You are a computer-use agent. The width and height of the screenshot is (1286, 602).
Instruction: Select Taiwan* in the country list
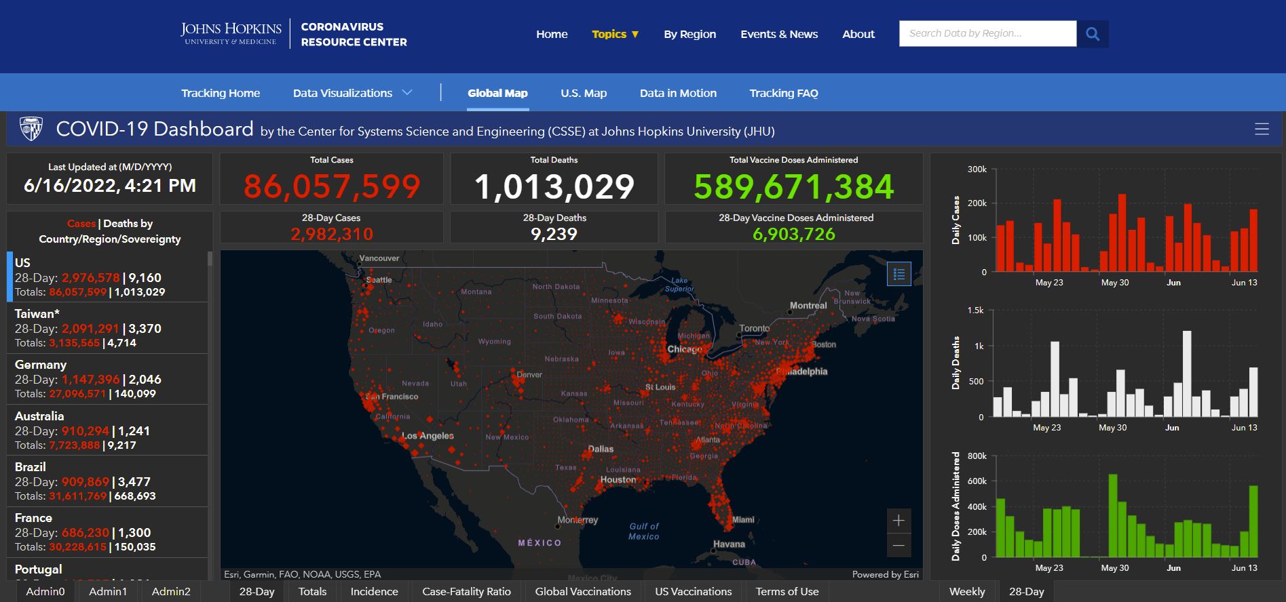click(x=107, y=328)
